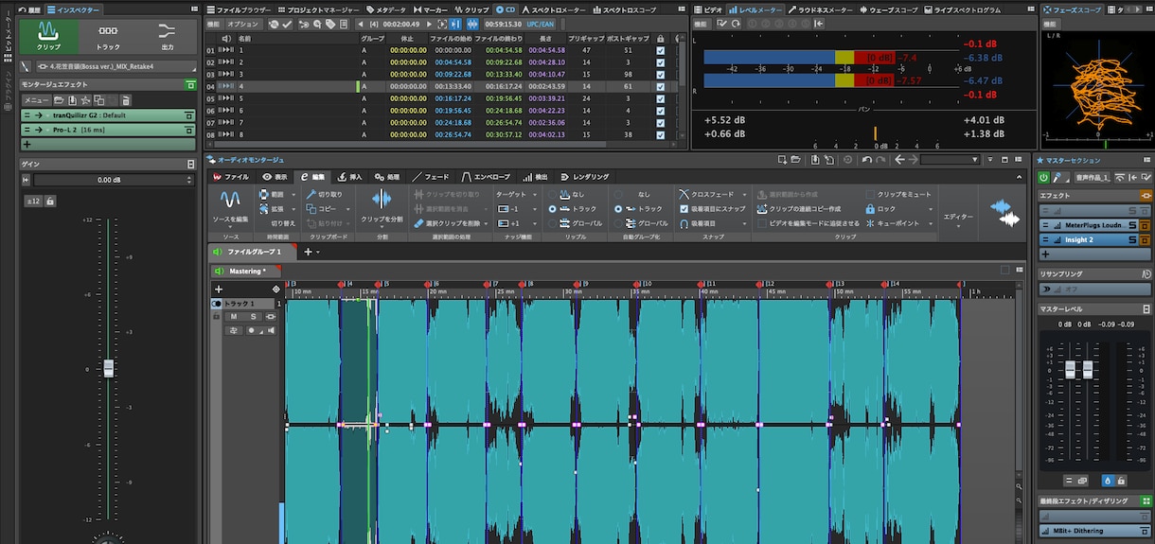This screenshot has height=544, width=1155.
Task: Open the マーカー panel tab
Action: pos(430,9)
